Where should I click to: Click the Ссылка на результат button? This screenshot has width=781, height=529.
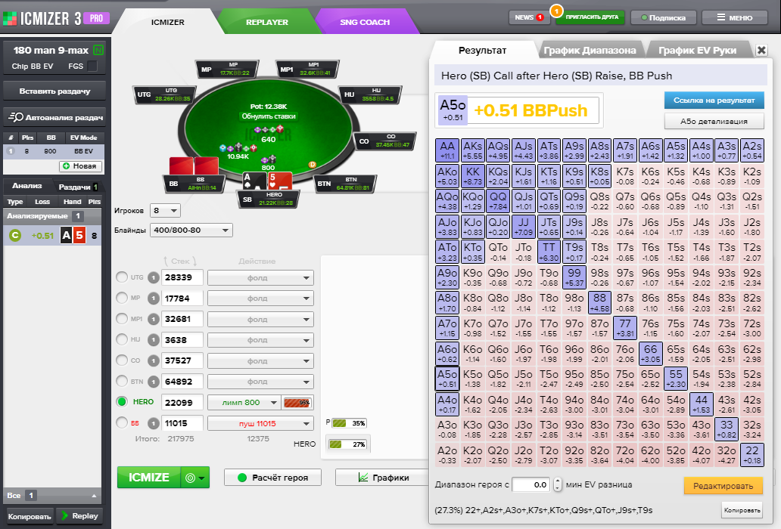pos(714,101)
